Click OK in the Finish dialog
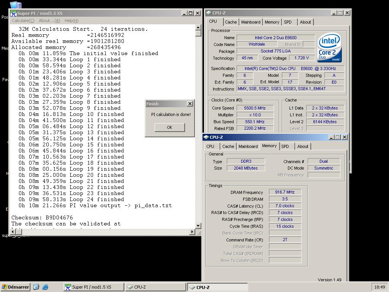The width and height of the screenshot is (389, 292). [x=169, y=127]
